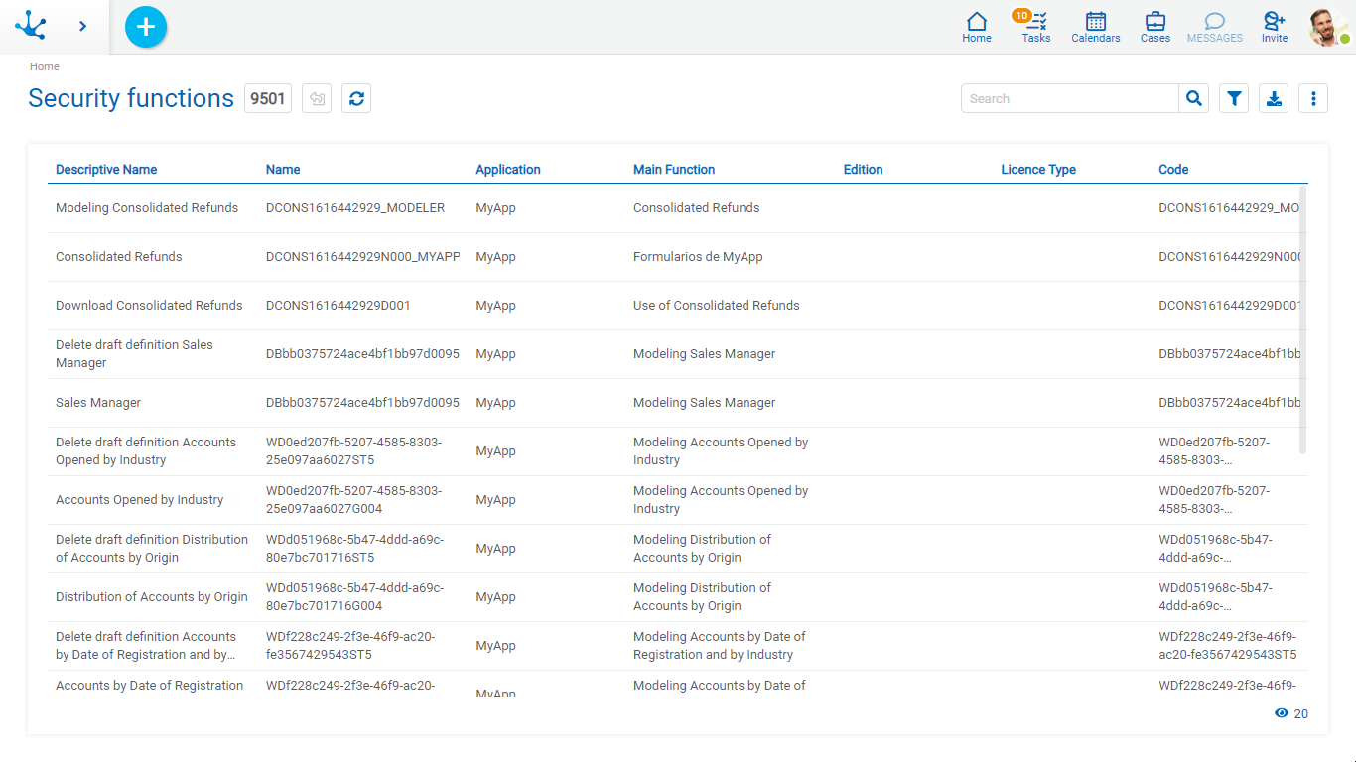Sort by Name column header
This screenshot has width=1356, height=762.
283,170
